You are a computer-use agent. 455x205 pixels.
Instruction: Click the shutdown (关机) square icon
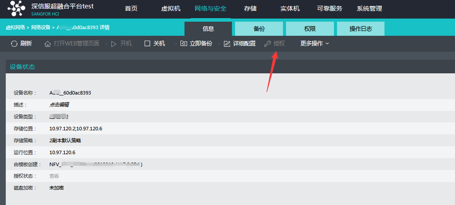pyautogui.click(x=148, y=44)
